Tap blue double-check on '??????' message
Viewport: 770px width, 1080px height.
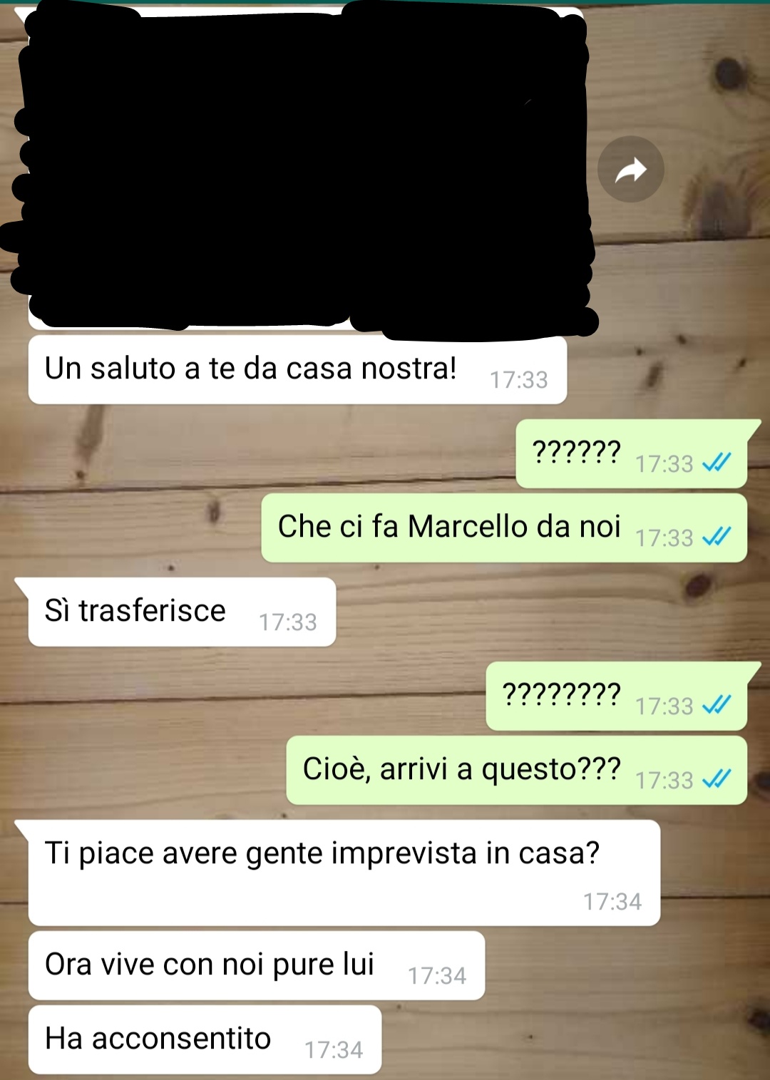click(x=717, y=464)
